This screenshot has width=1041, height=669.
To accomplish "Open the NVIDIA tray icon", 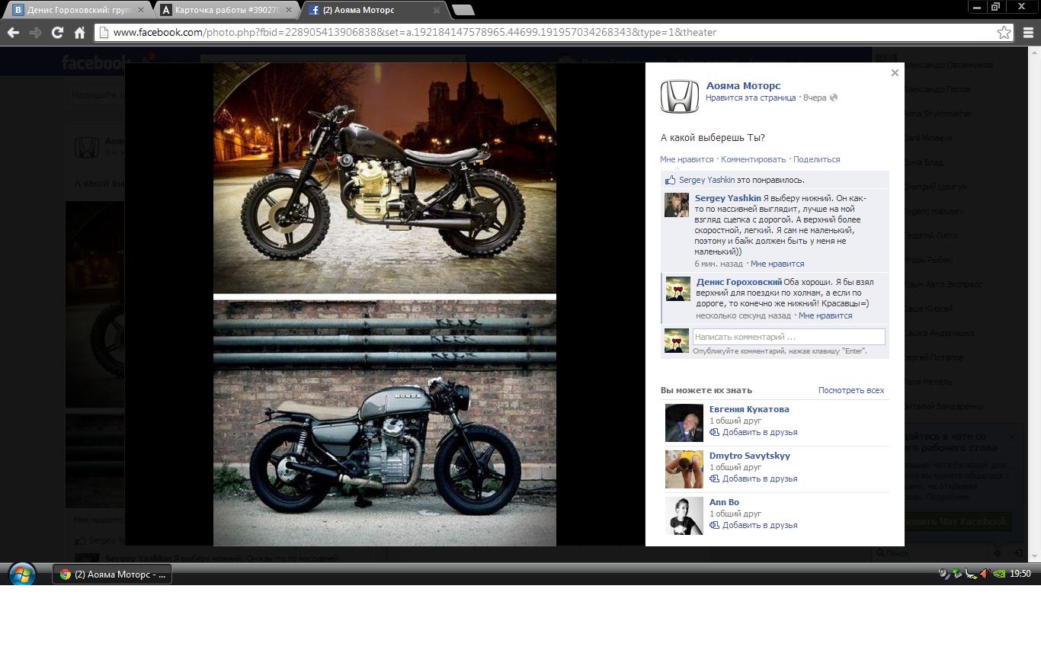I will pos(999,574).
